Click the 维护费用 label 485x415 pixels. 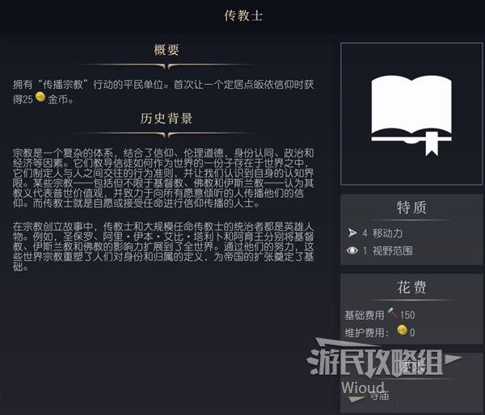point(366,333)
